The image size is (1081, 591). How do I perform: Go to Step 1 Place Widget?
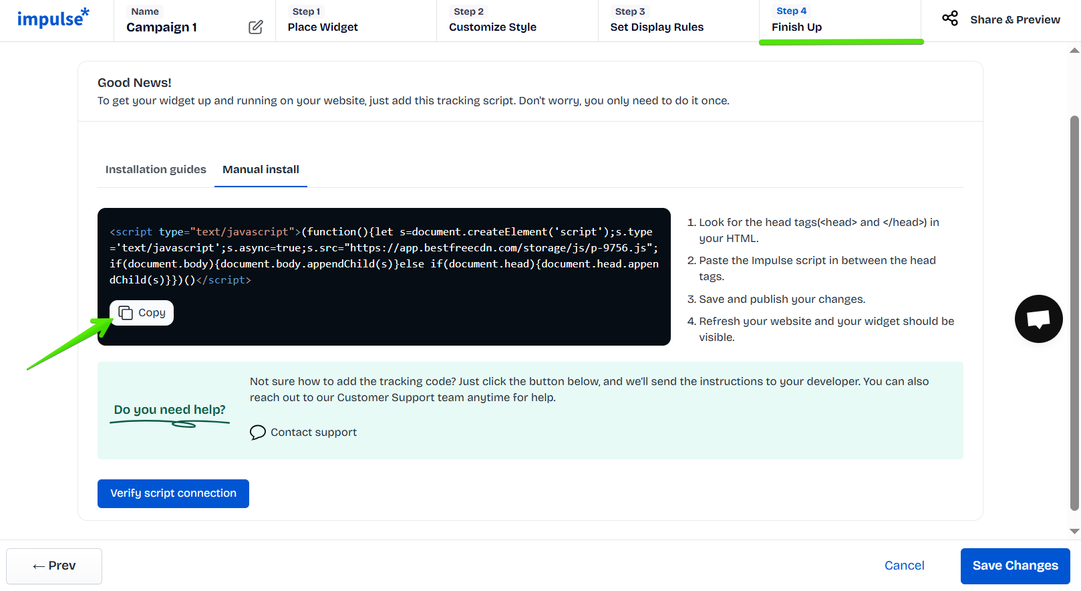point(355,21)
